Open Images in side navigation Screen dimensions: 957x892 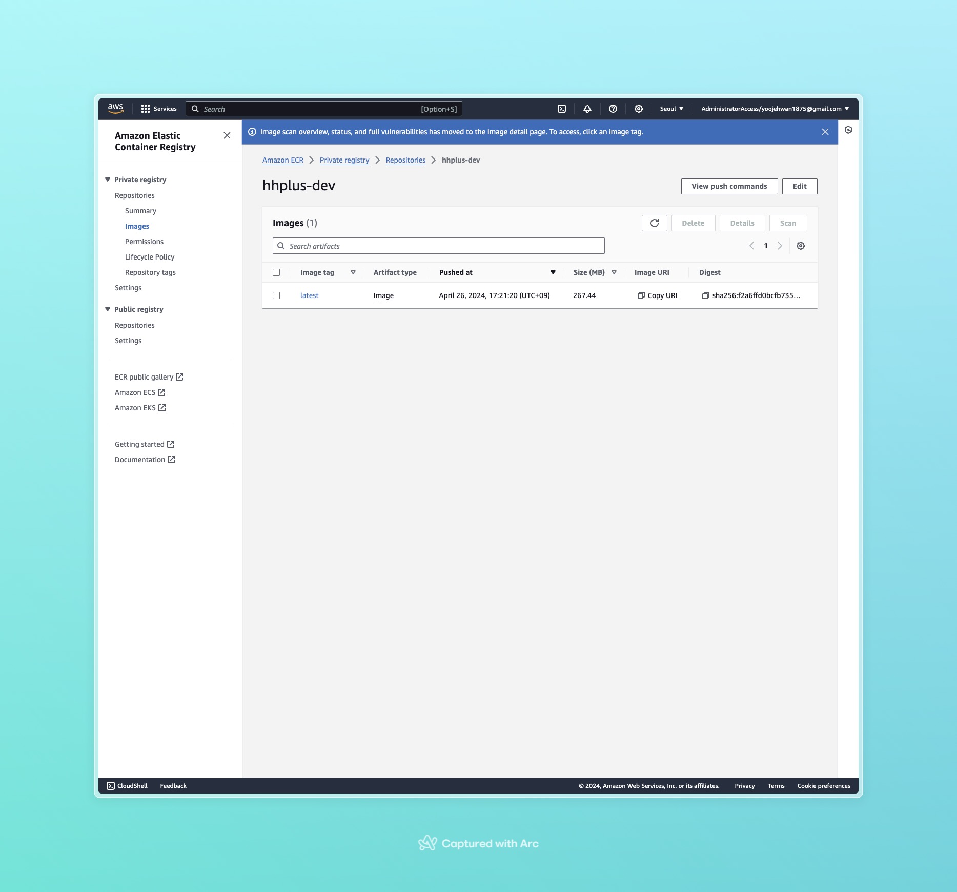(x=137, y=226)
